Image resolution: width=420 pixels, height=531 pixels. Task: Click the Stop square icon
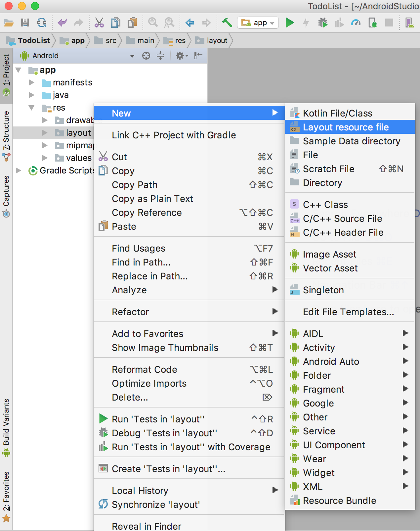coord(389,23)
